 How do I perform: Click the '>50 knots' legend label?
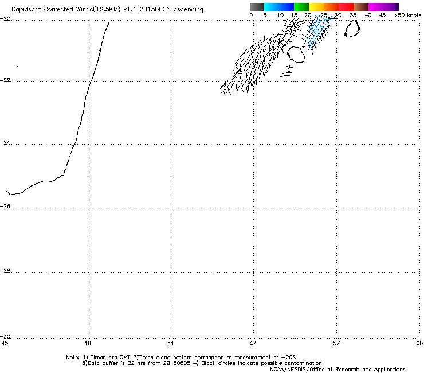(407, 15)
